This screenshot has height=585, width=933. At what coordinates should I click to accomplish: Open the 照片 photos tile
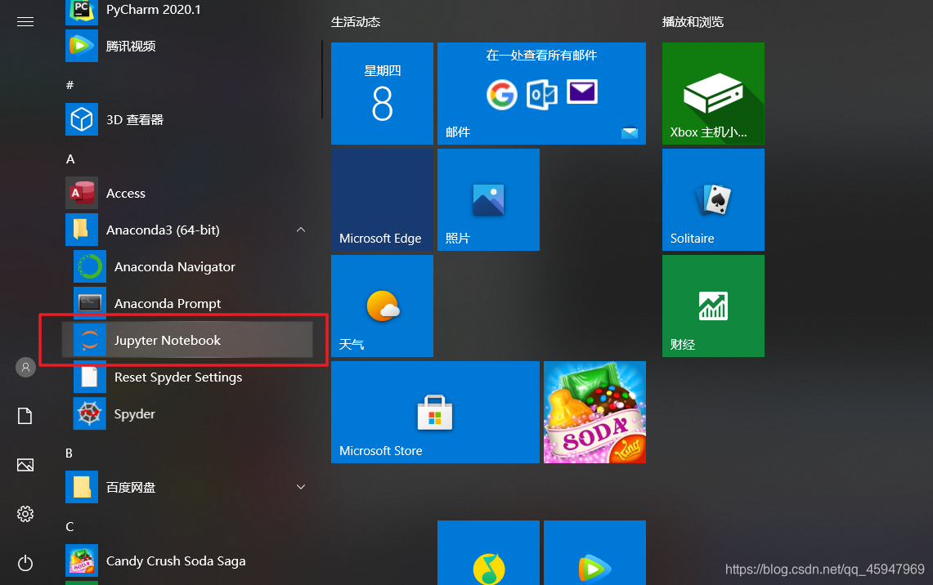pos(488,199)
